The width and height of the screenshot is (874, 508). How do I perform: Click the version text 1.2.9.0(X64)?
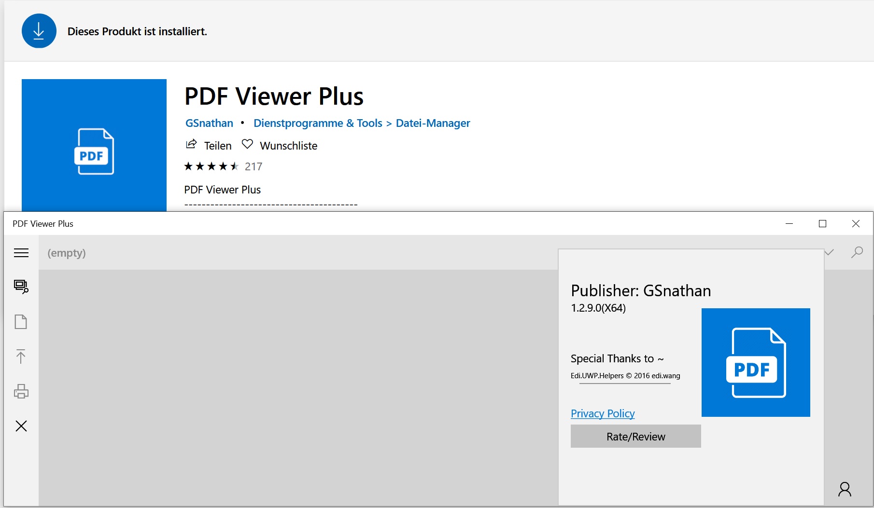598,308
